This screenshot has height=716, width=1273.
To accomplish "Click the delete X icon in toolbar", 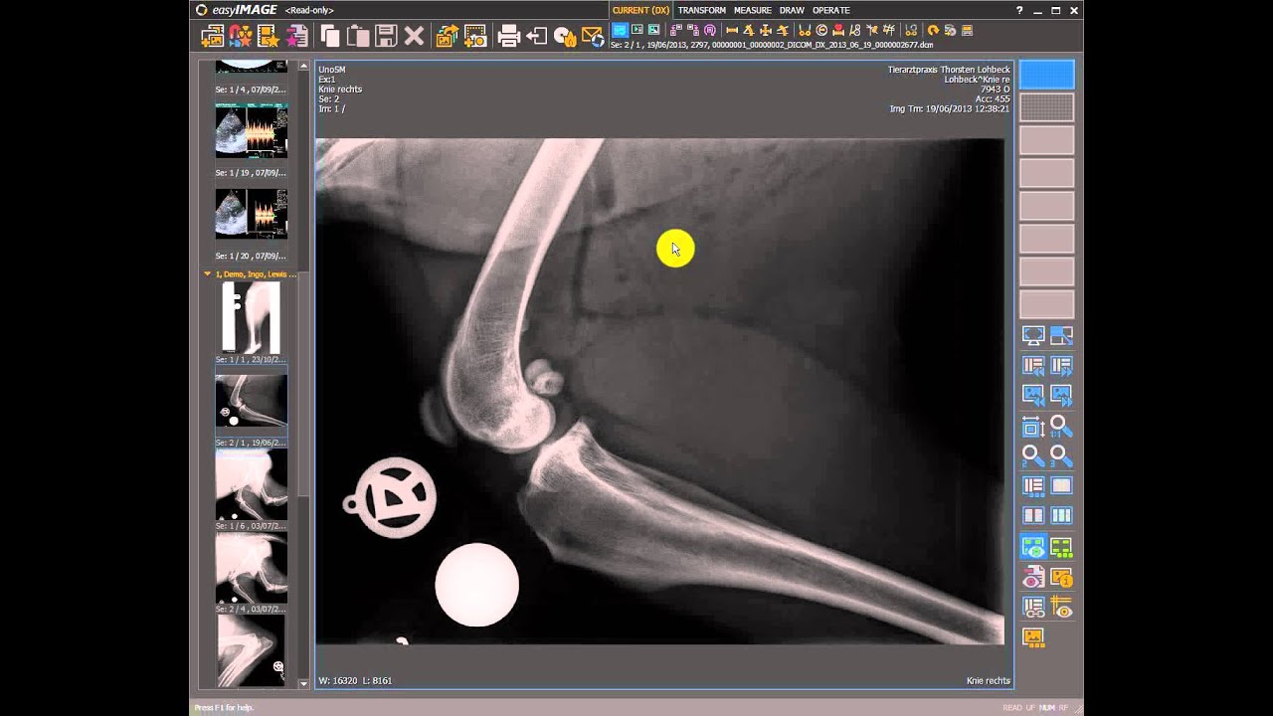I will coord(415,37).
